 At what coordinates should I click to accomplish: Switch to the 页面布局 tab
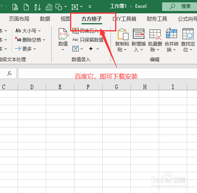click(19, 19)
